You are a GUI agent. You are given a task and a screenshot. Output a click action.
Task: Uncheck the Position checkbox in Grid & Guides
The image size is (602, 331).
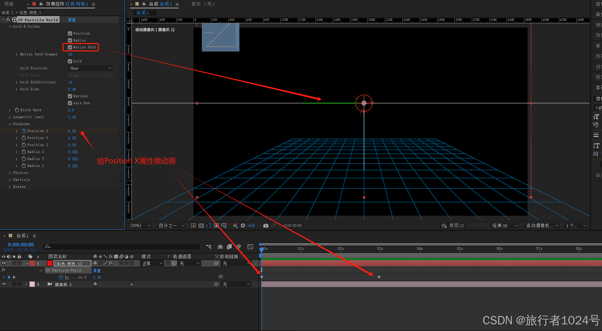tap(70, 33)
